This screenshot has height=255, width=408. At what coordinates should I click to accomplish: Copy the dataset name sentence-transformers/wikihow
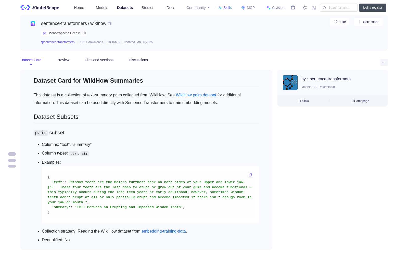(x=110, y=23)
